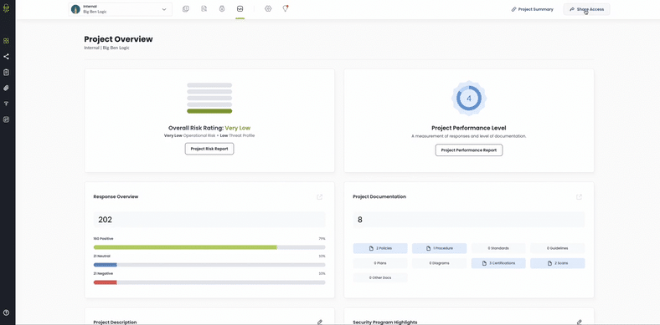Open the Project Performance Report
The image size is (660, 325).
(469, 150)
